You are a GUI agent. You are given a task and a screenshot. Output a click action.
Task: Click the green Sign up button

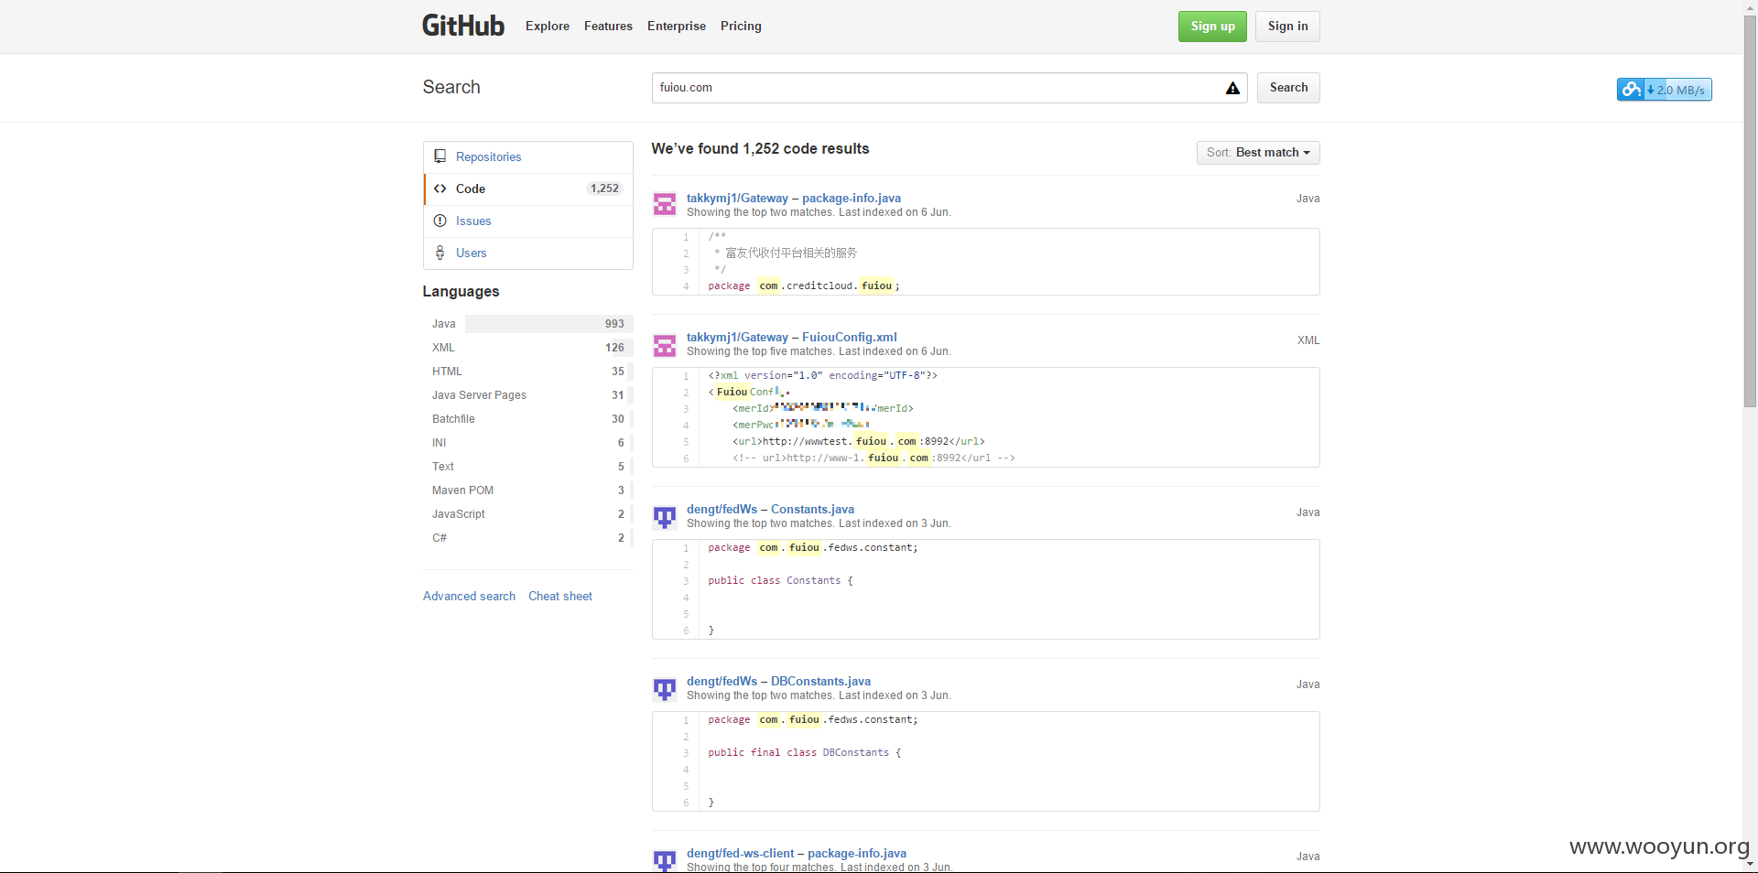(1212, 27)
